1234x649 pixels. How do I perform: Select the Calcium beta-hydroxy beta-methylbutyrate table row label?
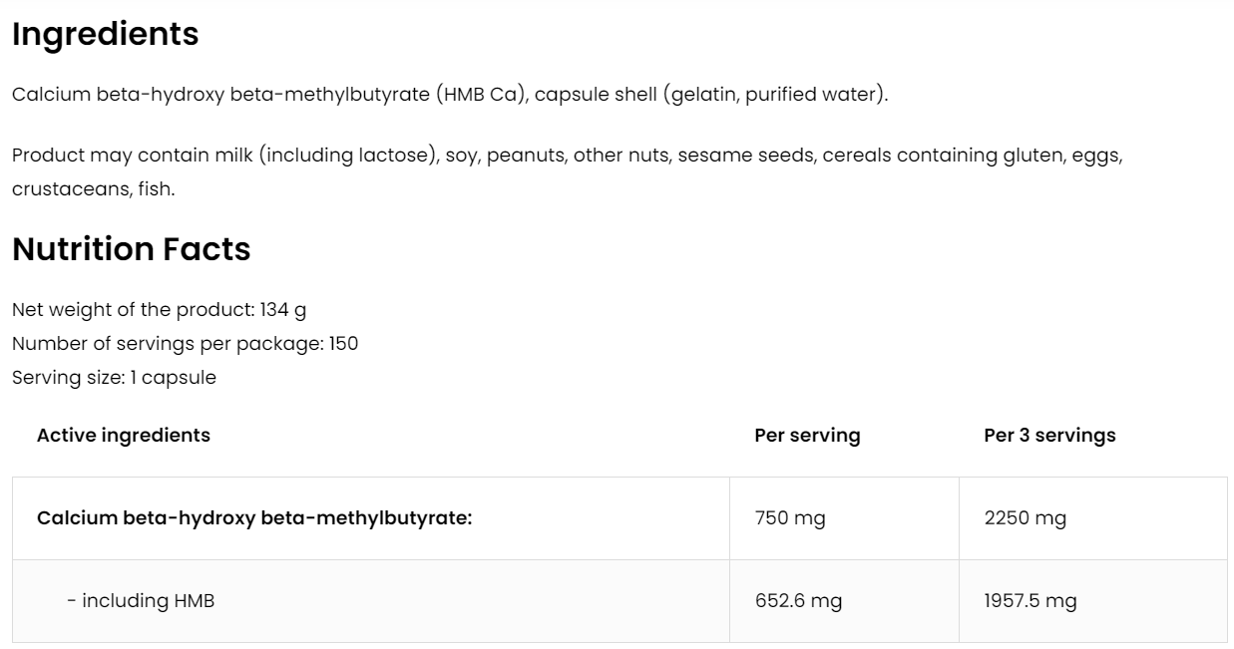pos(254,518)
